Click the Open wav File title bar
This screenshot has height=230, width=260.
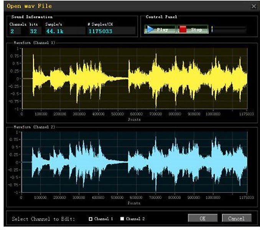click(x=115, y=6)
